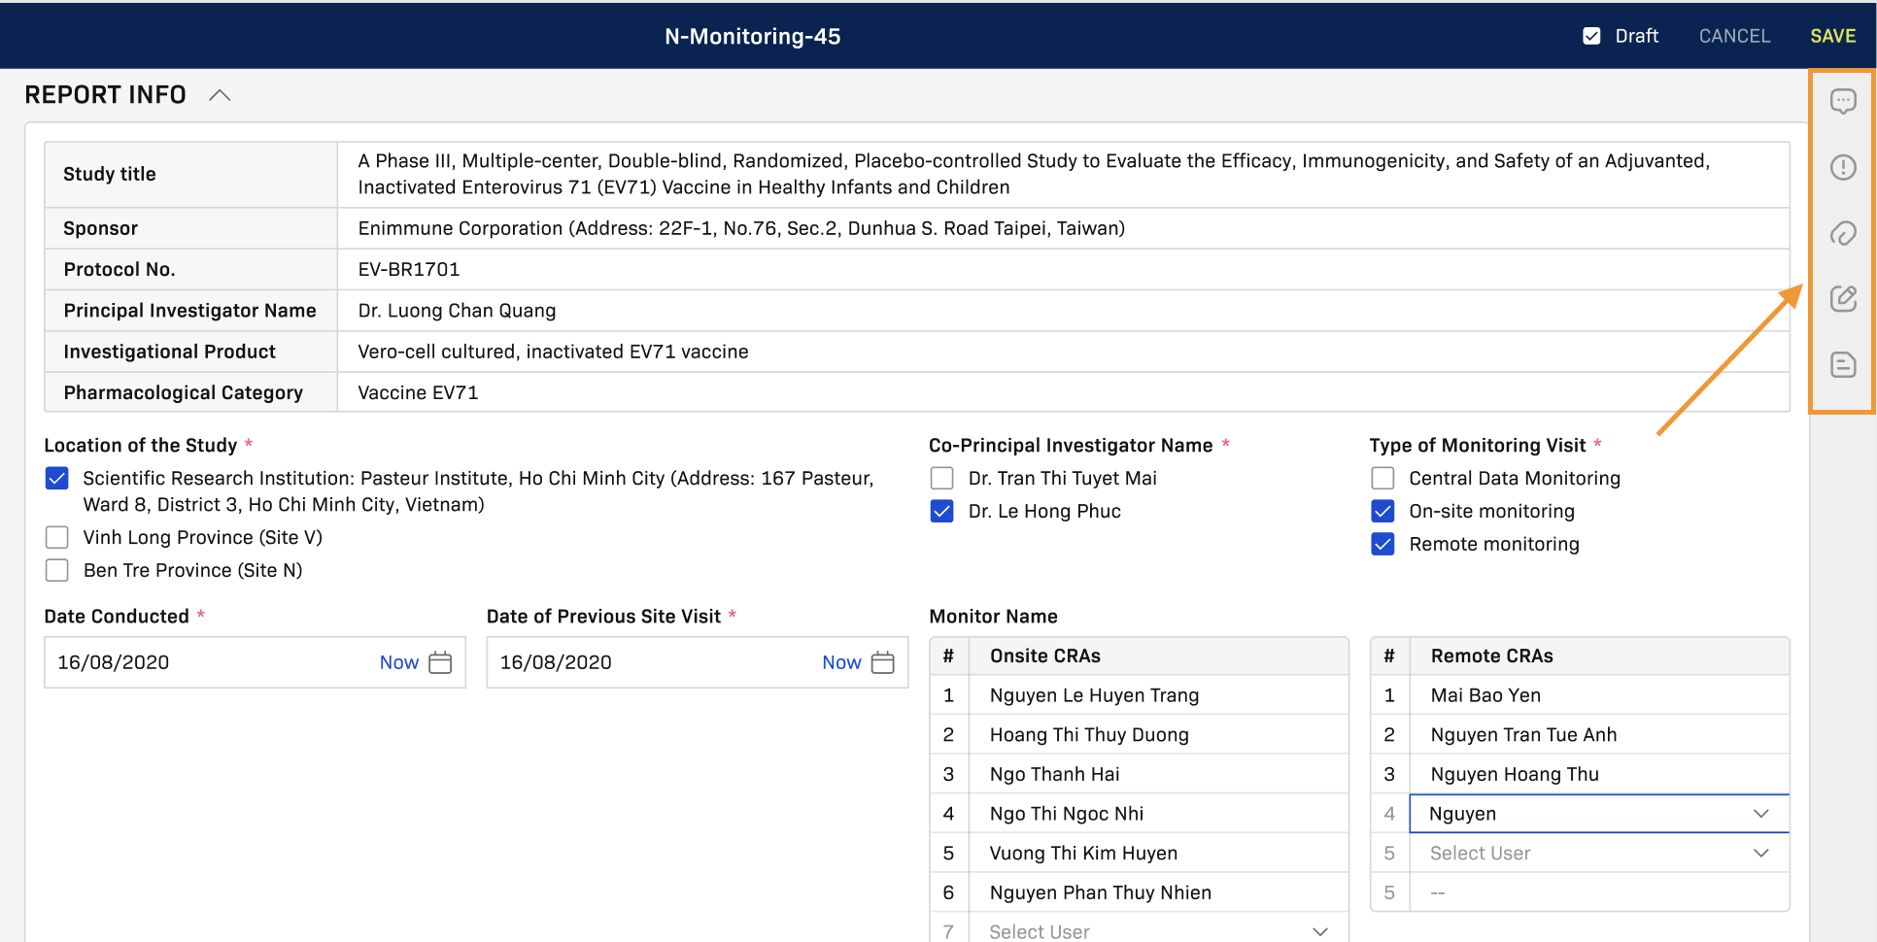Screen dimensions: 1877x942
Task: Set Date of Previous Site Visit to Now
Action: (841, 662)
